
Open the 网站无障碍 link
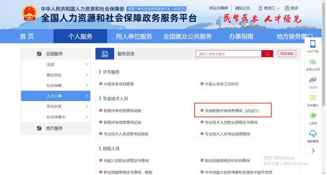(x=219, y=8)
